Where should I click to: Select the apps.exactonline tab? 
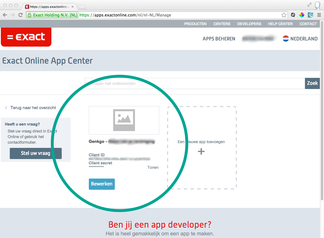49,7
